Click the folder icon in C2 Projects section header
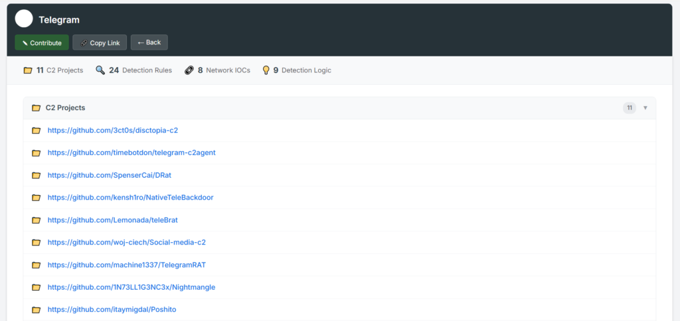Screen dimensions: 680x321 pos(36,108)
